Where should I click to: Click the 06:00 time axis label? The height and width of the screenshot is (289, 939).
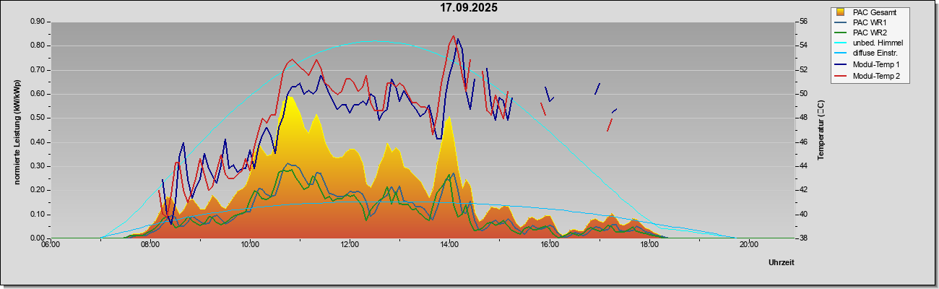pos(51,245)
